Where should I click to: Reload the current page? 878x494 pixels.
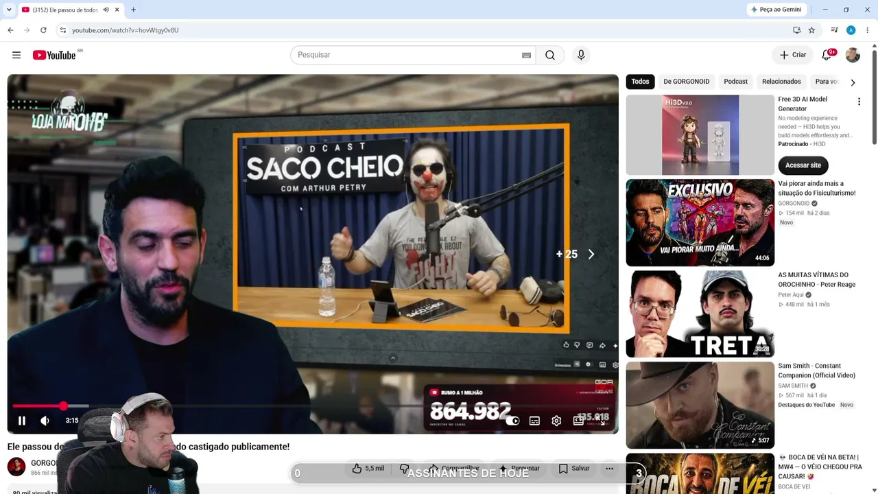pyautogui.click(x=43, y=30)
